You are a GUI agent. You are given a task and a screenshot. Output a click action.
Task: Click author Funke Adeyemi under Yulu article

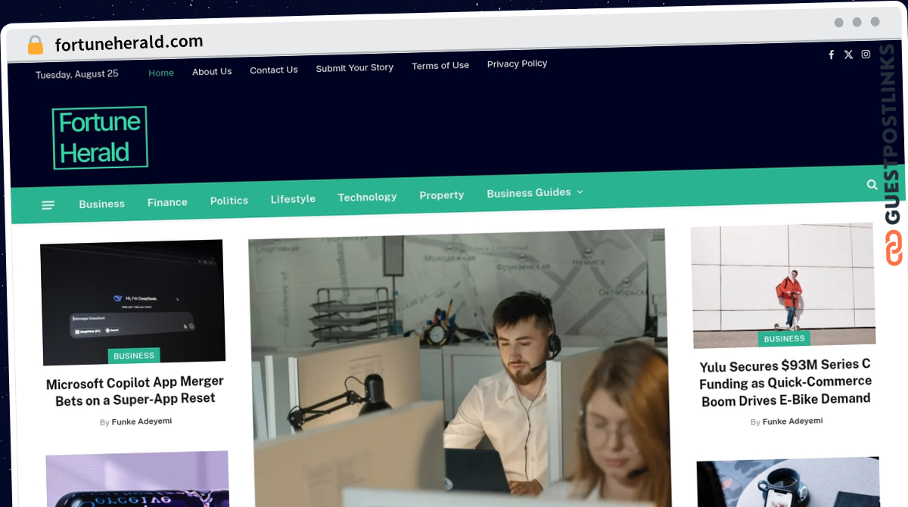coord(792,421)
